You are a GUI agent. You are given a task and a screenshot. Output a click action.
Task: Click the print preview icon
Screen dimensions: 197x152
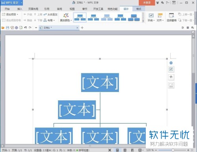(x=21, y=28)
